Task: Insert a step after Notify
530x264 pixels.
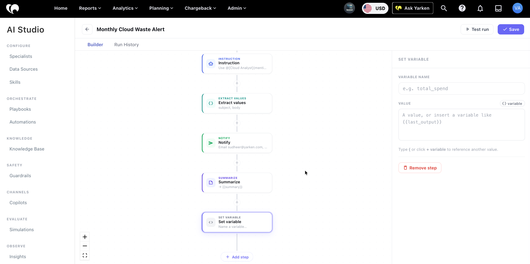Action: [x=237, y=163]
